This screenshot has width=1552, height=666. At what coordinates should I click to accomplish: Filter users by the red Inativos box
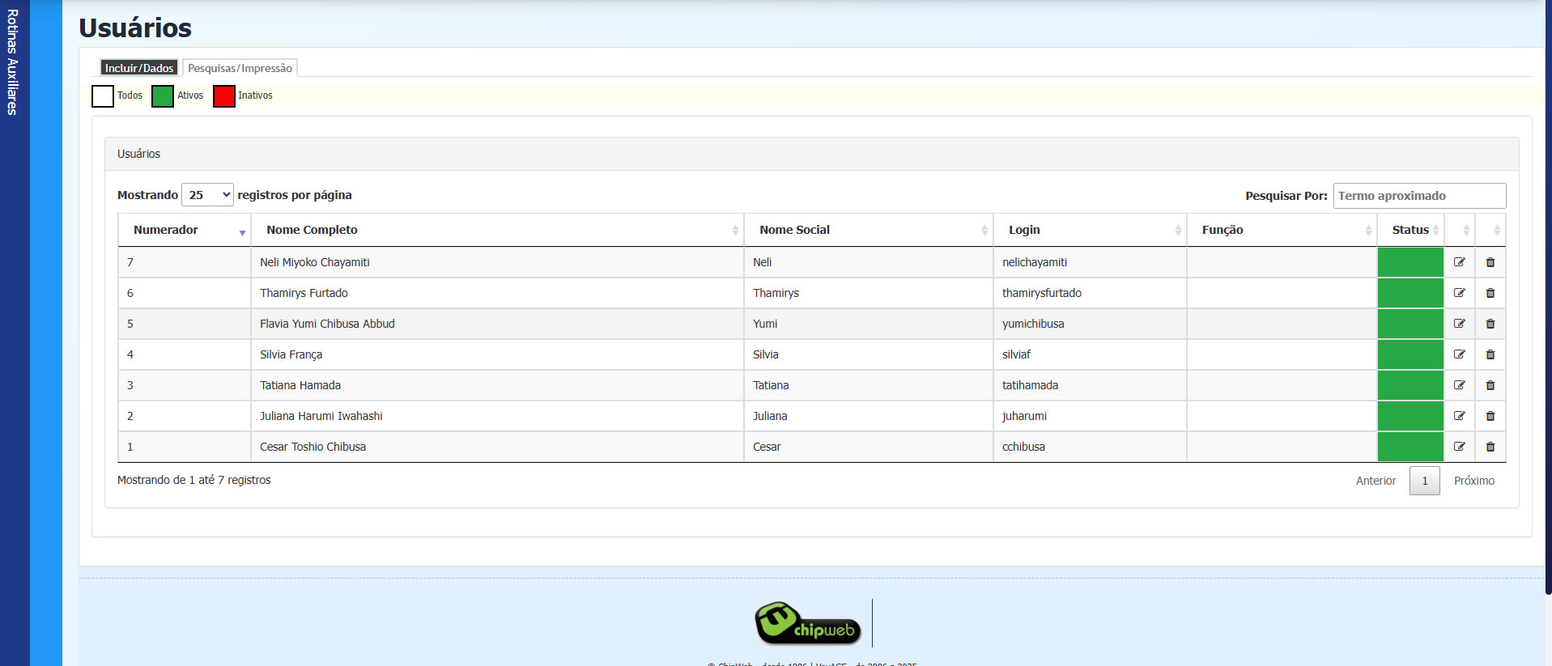pos(224,96)
